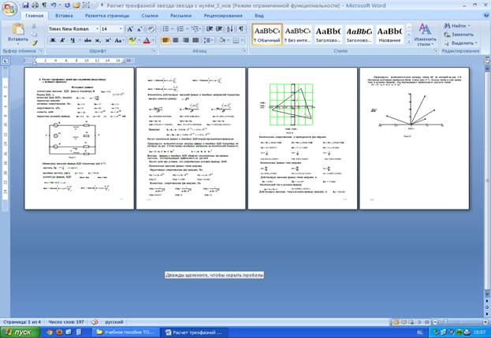Open the Рецензирование (Review) tab
This screenshot has width=491, height=338.
tap(223, 15)
